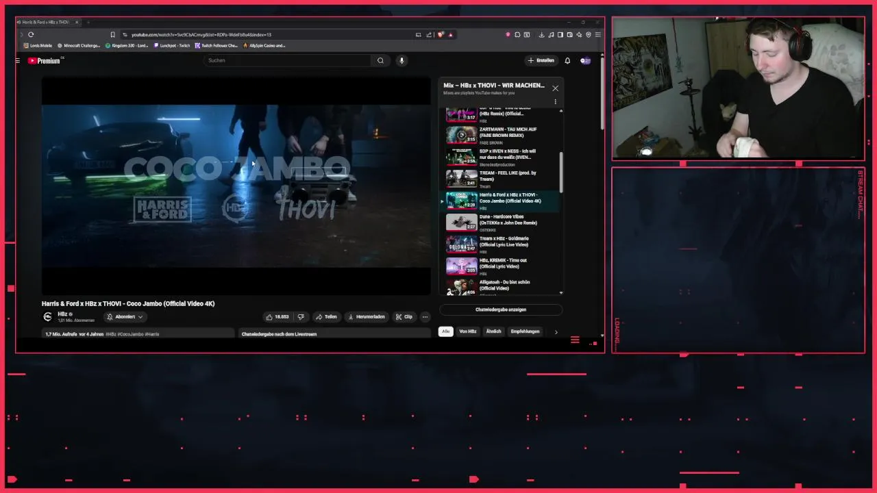
Task: Toggle the browser sidebar panel icon
Action: (x=560, y=34)
